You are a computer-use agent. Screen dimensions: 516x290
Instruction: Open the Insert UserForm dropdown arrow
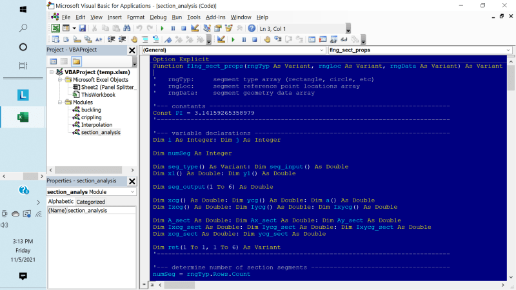click(74, 28)
